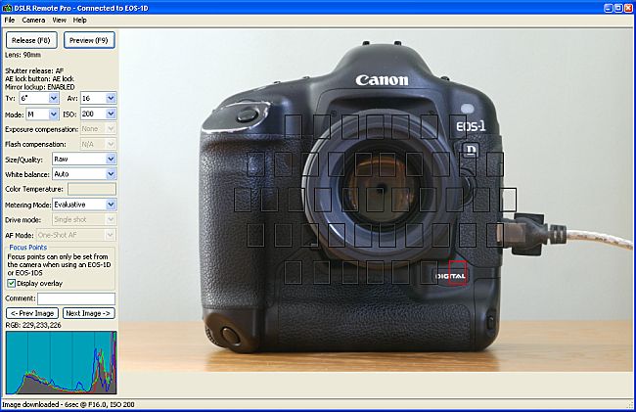Screen dimensions: 636x412
Task: Click the red highlighted focus point overlay
Action: 458,272
